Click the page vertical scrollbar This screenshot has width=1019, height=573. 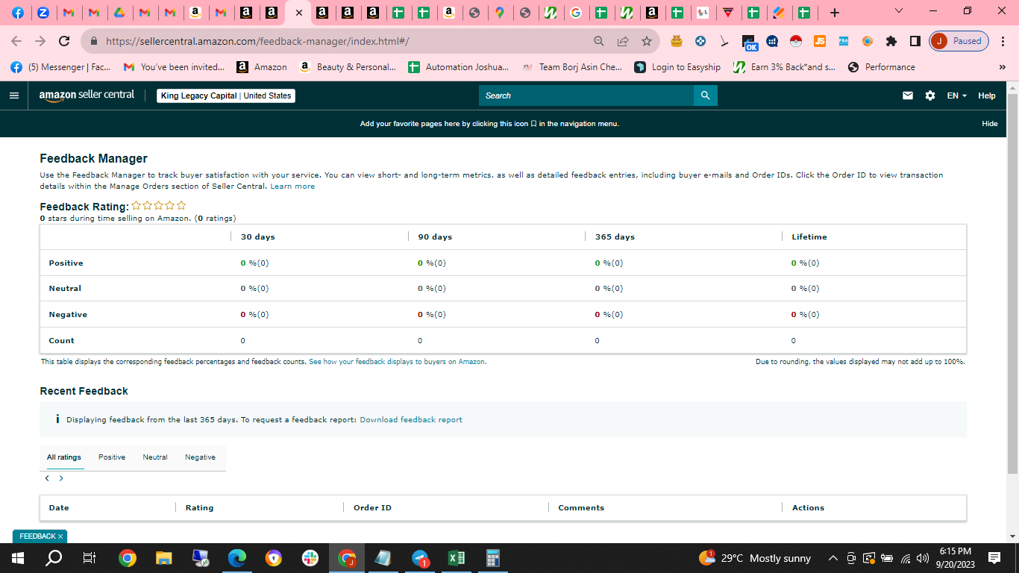[x=1012, y=284]
